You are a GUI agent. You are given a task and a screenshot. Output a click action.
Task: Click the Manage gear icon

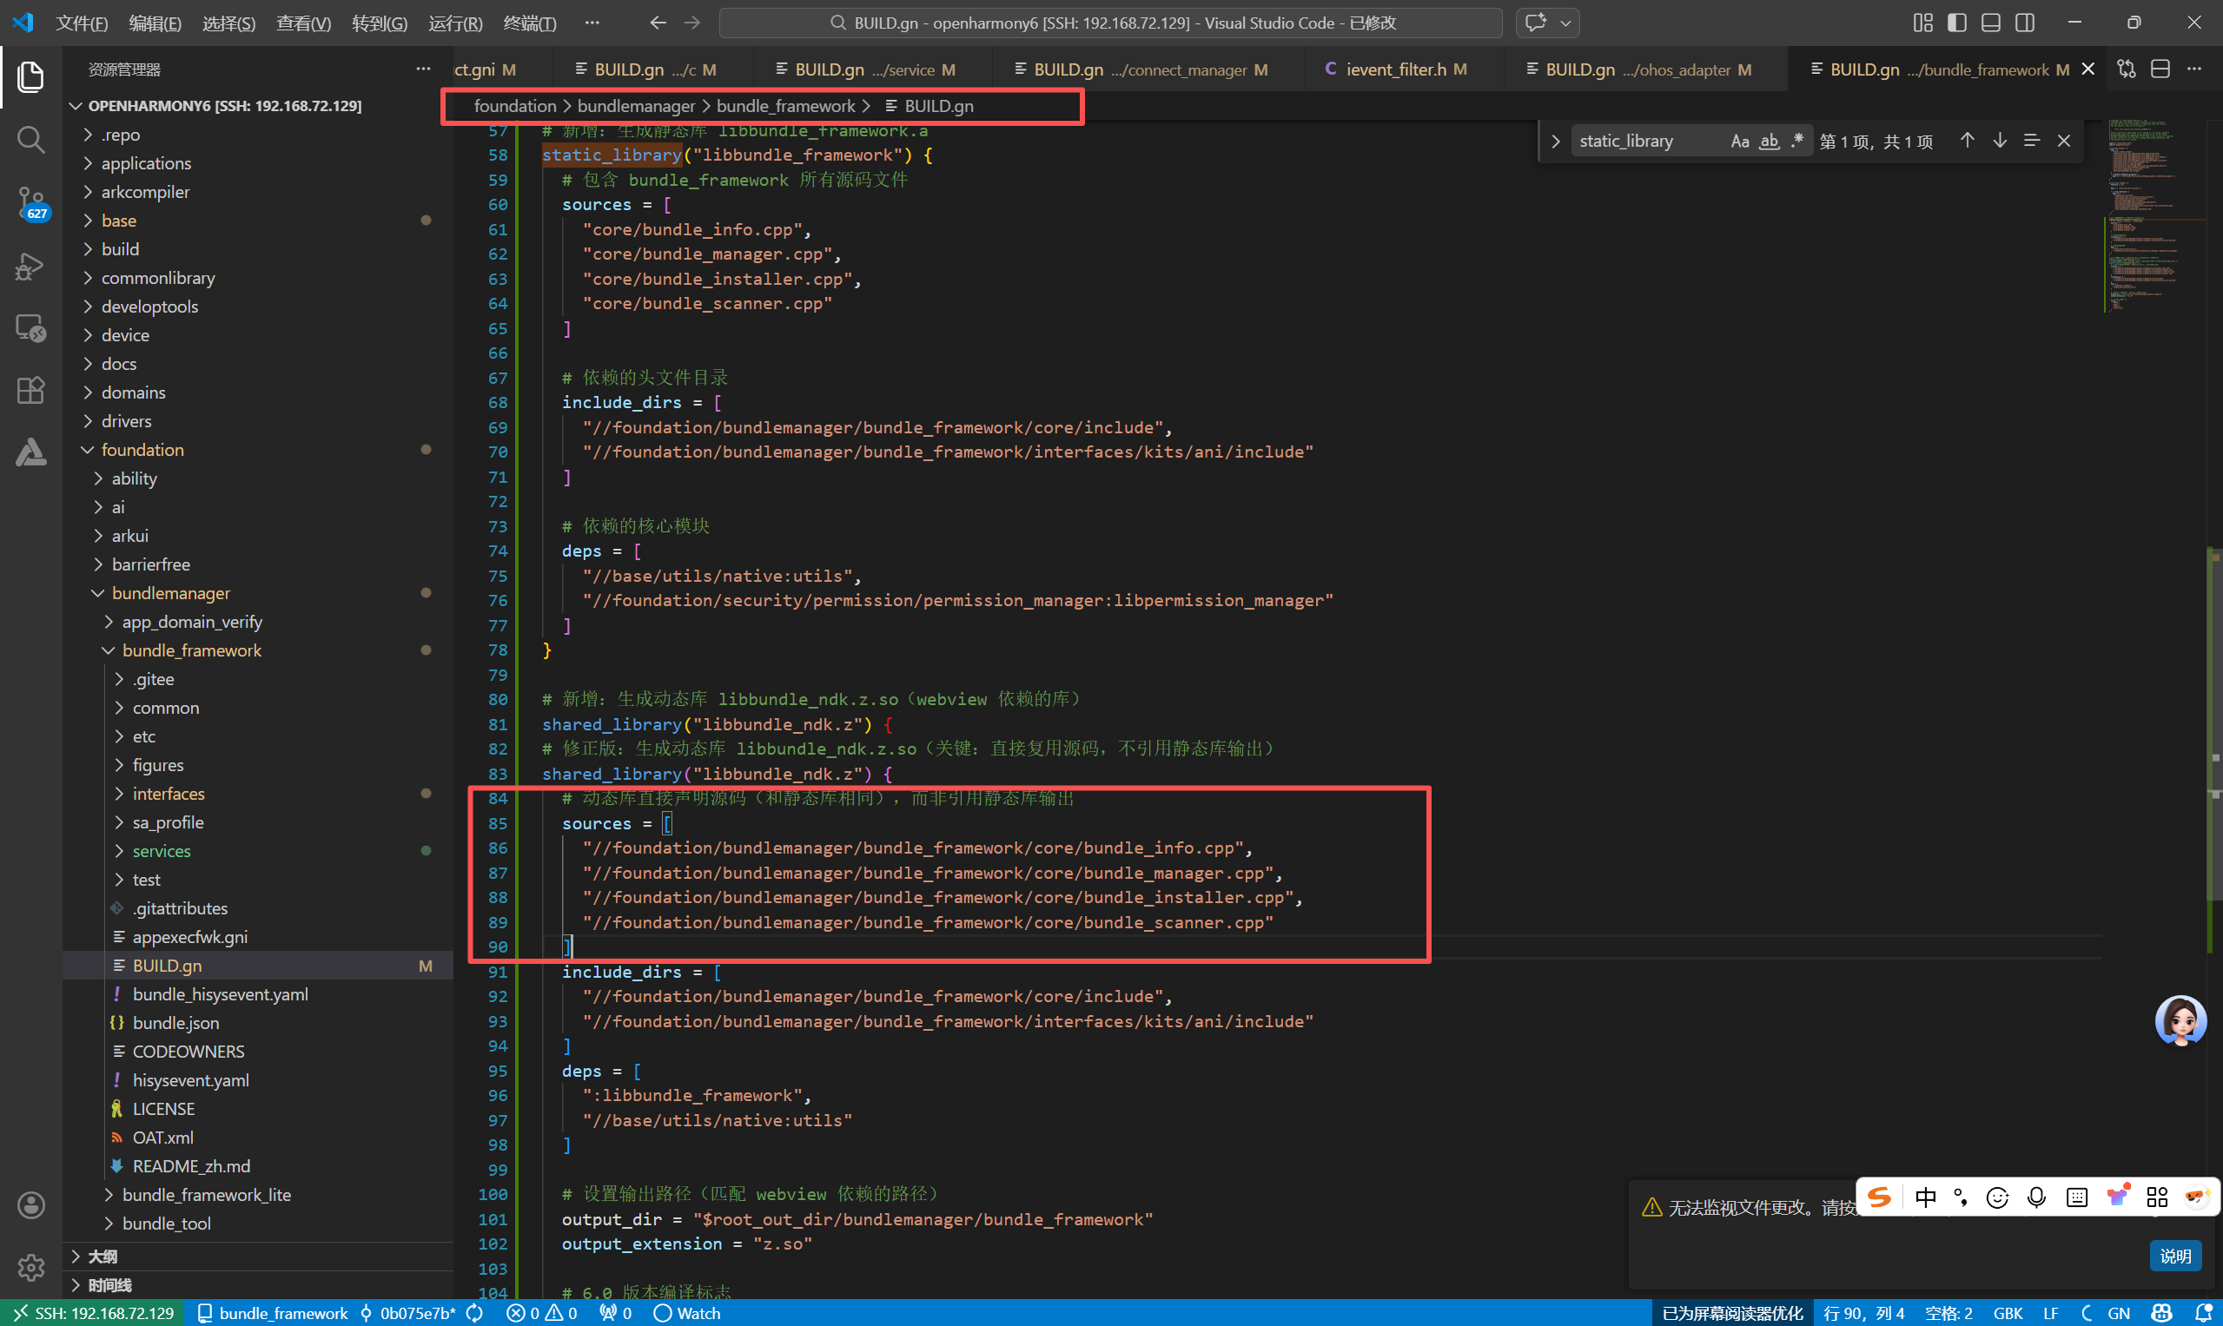click(x=30, y=1266)
